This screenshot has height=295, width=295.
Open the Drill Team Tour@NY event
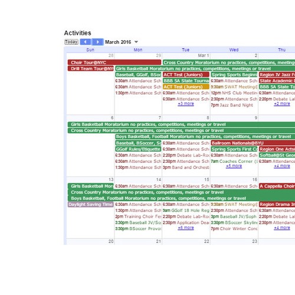point(91,68)
